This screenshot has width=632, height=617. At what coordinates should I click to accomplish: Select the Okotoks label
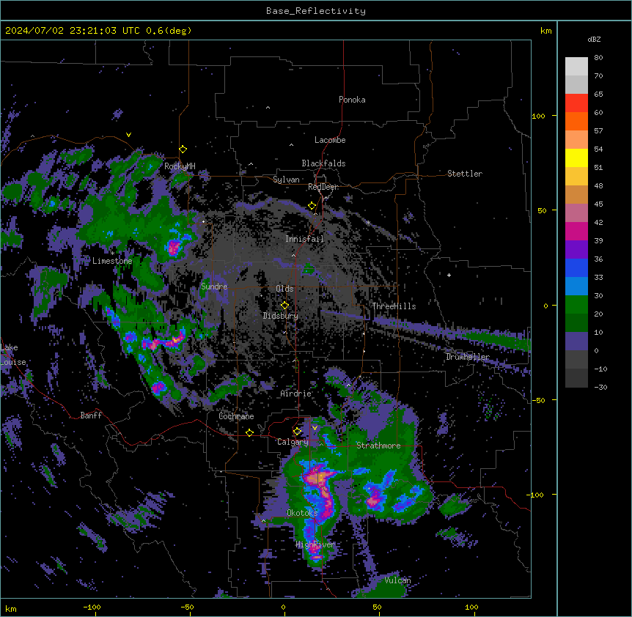pos(302,513)
